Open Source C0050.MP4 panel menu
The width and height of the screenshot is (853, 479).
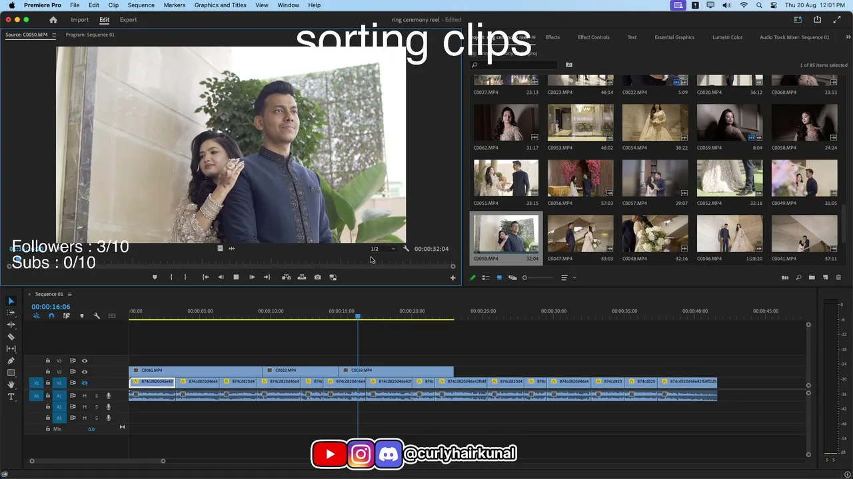(x=54, y=35)
